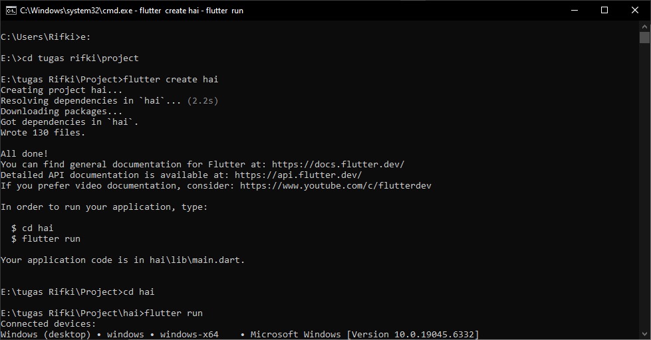Click the "Wrote 130 files." line
The width and height of the screenshot is (651, 340).
pyautogui.click(x=43, y=132)
